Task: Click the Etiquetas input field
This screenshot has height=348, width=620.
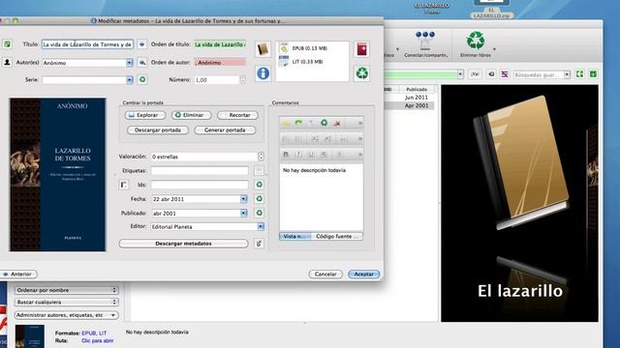Action: 200,170
